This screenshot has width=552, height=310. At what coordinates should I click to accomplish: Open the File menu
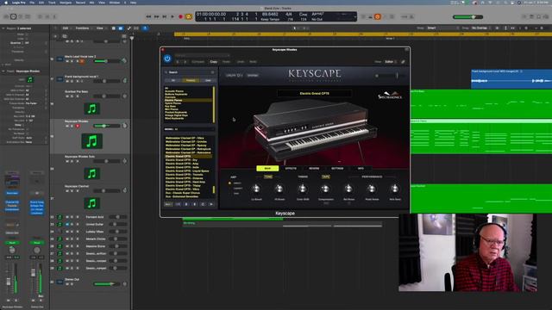pyautogui.click(x=32, y=3)
